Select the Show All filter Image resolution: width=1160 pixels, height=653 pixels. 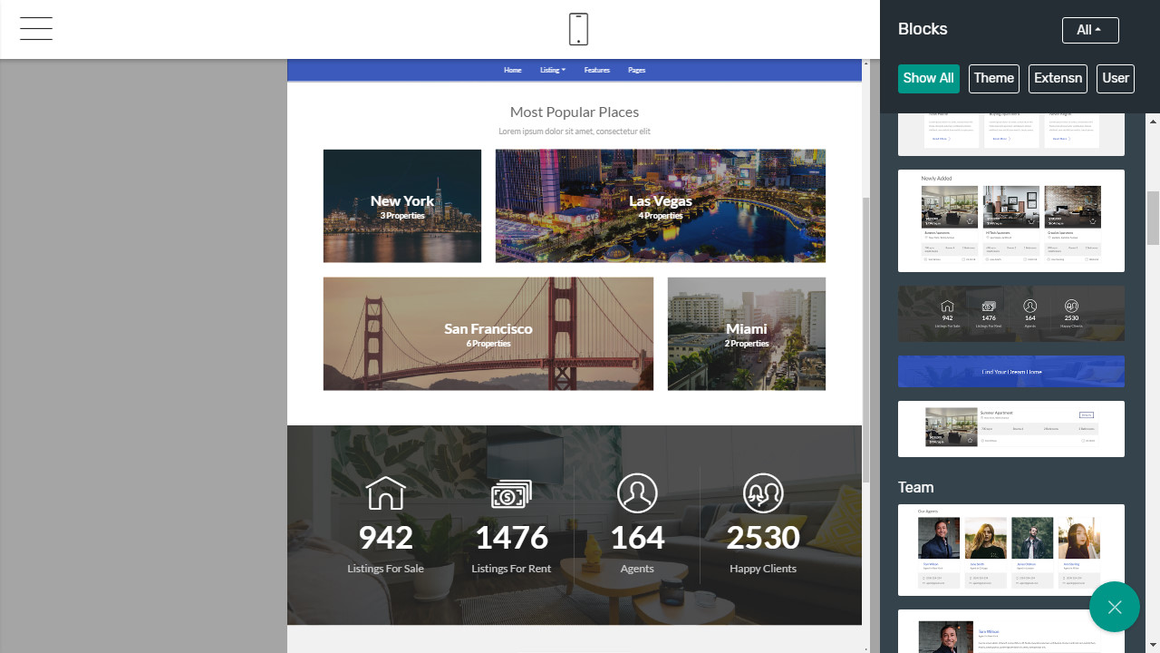pos(928,78)
